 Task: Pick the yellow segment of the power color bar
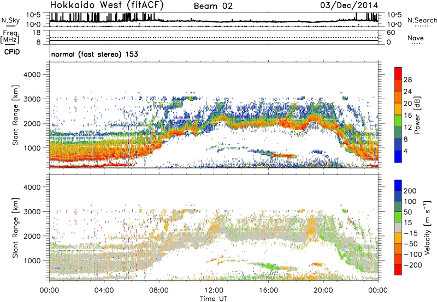coord(398,108)
